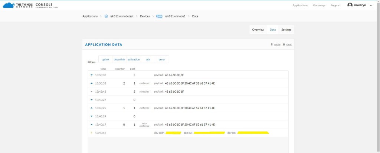Go to Applications in breadcrumb
The image size is (380, 153).
coord(90,16)
